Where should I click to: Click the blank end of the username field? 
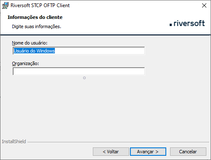[100, 51]
